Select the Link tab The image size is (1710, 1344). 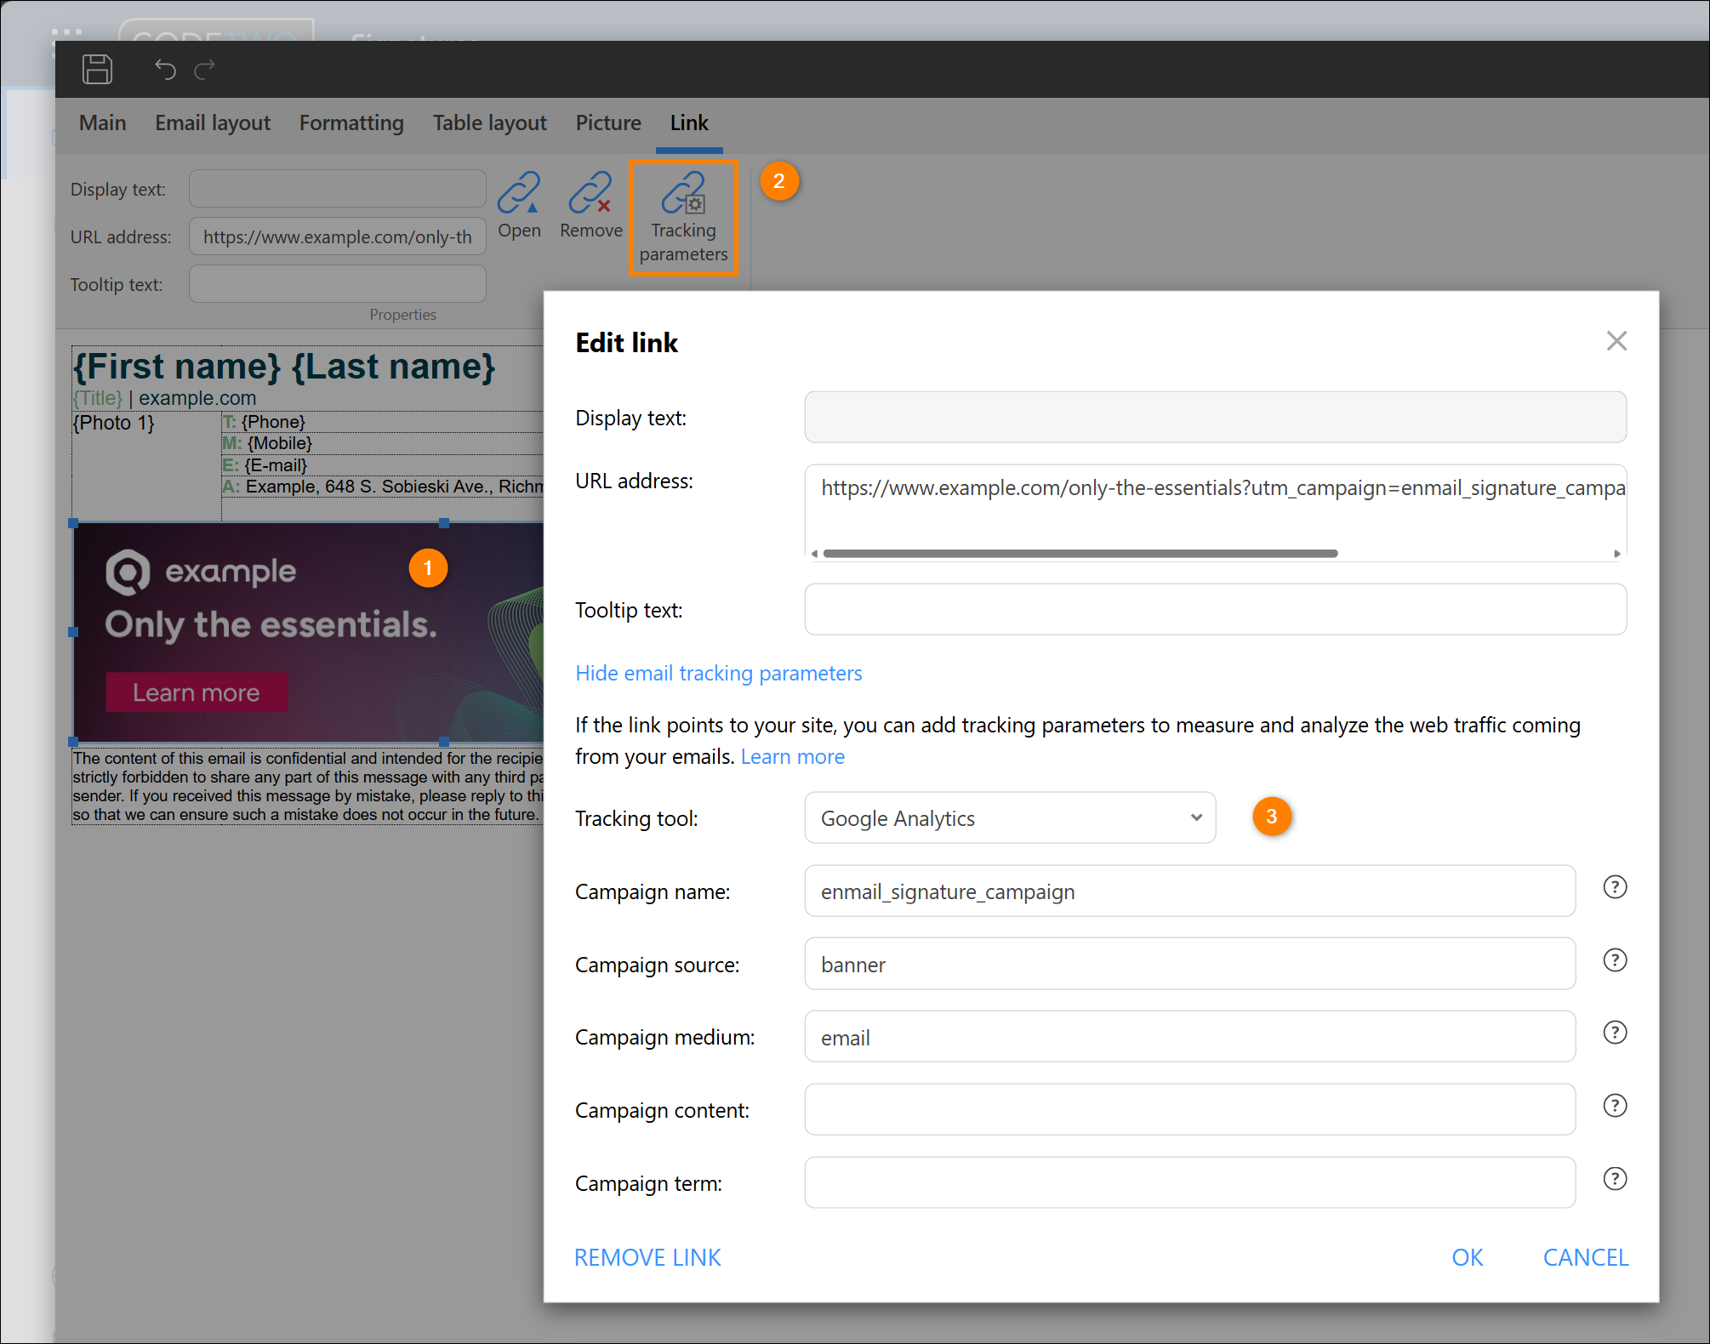point(689,123)
